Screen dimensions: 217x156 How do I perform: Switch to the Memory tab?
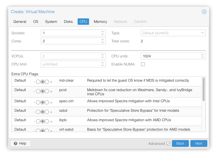100,21
